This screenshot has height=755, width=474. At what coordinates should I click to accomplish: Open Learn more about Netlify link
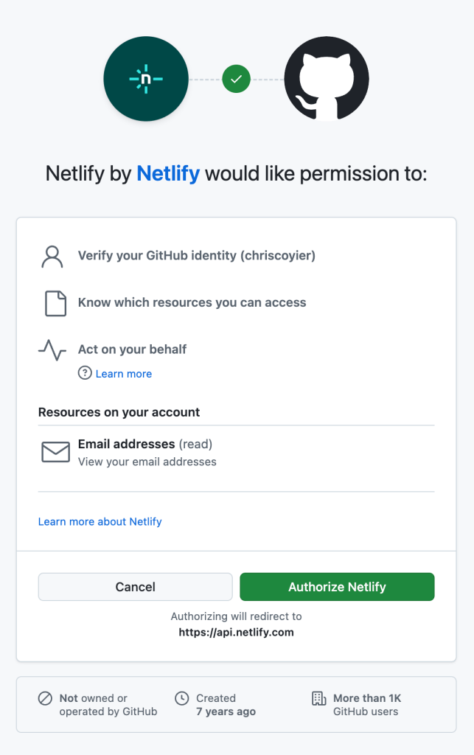100,521
